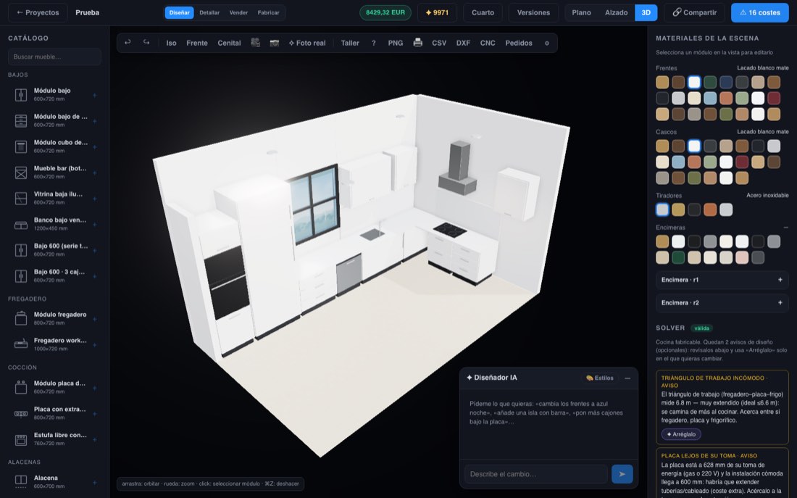The image size is (797, 498).
Task: Open the Cuarto room settings
Action: click(483, 13)
